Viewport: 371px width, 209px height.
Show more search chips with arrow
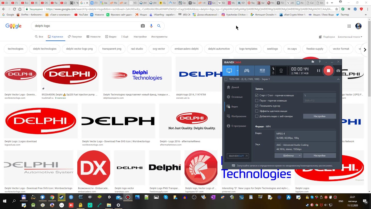(365, 50)
